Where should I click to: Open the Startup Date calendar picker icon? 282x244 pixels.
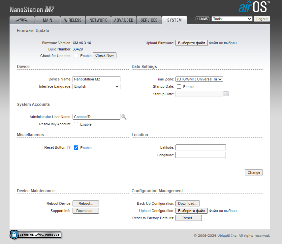[226, 94]
